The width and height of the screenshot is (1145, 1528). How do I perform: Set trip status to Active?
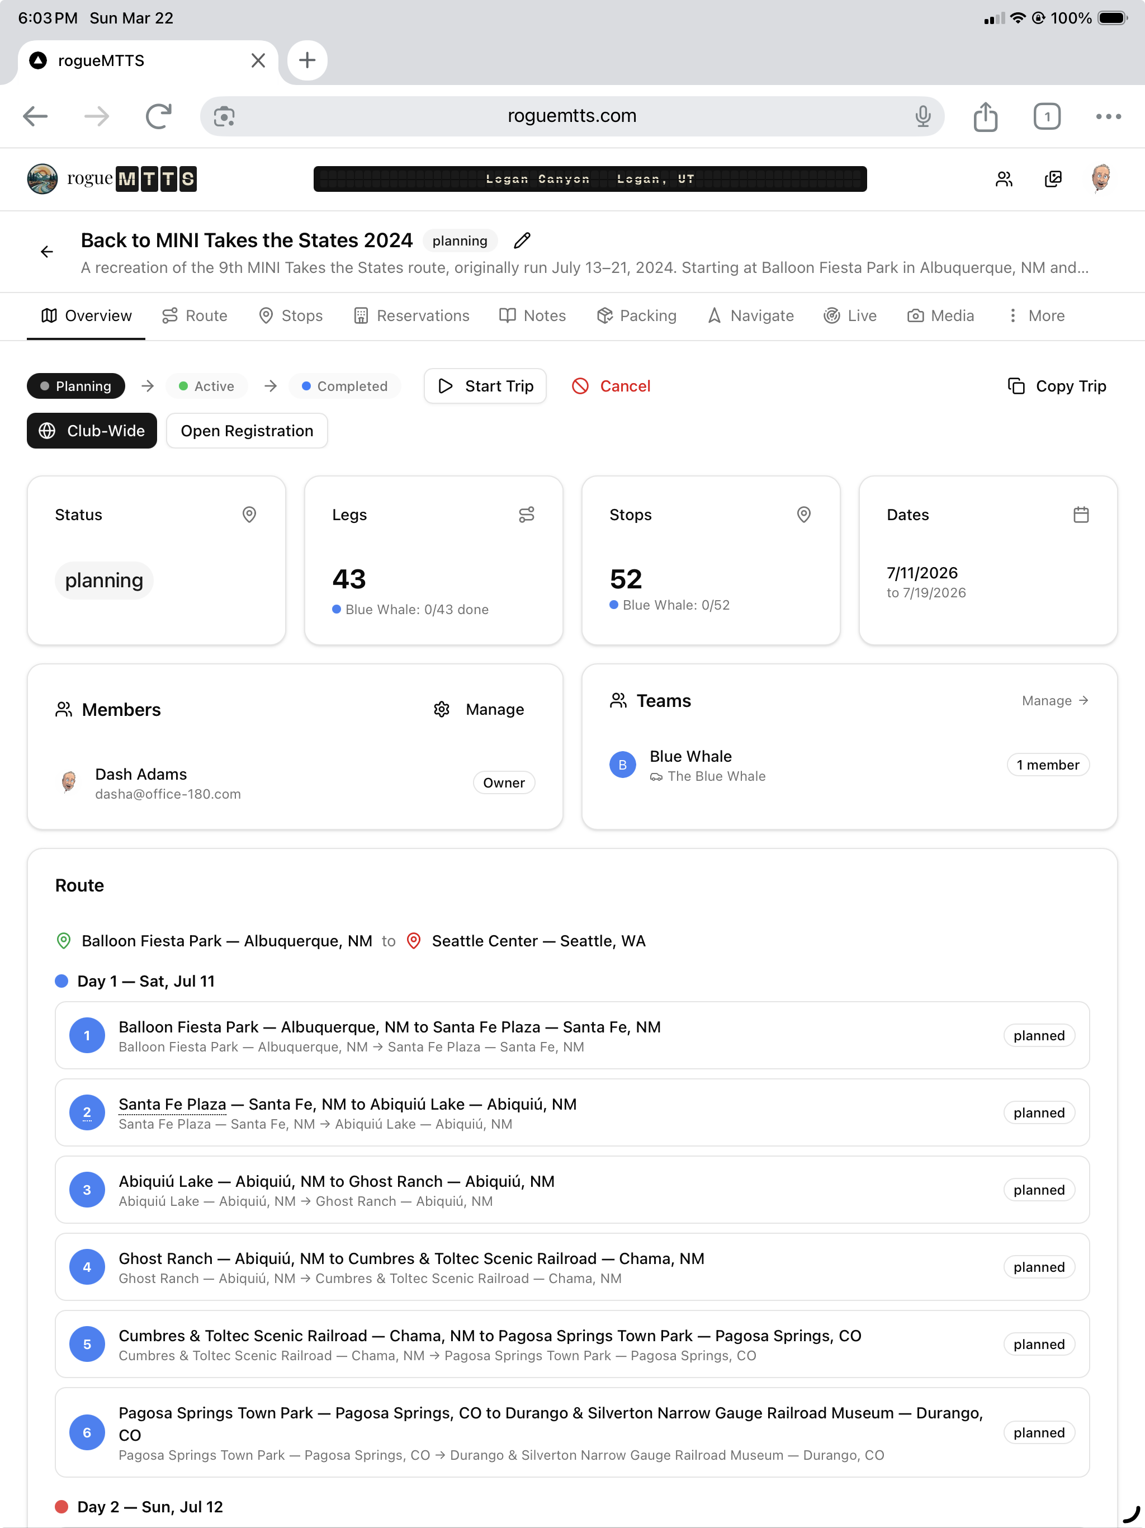pyautogui.click(x=206, y=386)
